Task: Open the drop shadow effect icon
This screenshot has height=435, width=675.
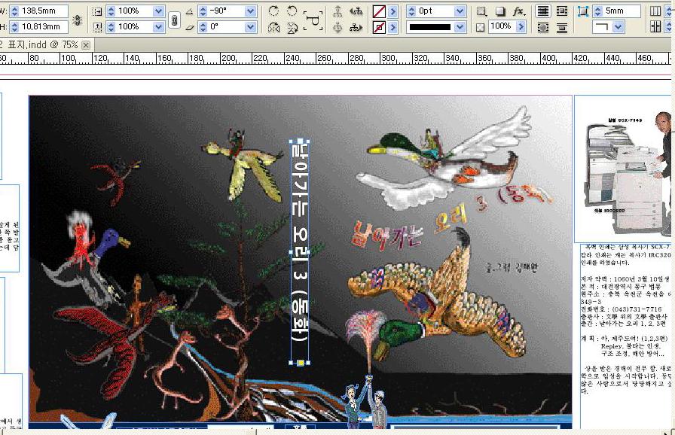Action: pyautogui.click(x=500, y=11)
